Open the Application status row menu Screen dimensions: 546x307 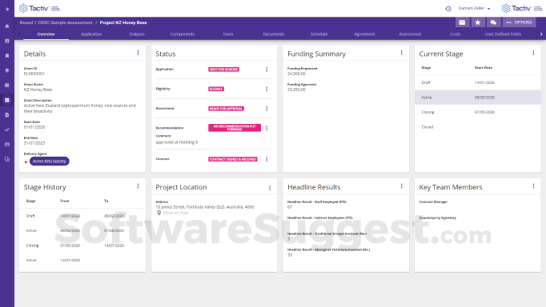pos(267,70)
